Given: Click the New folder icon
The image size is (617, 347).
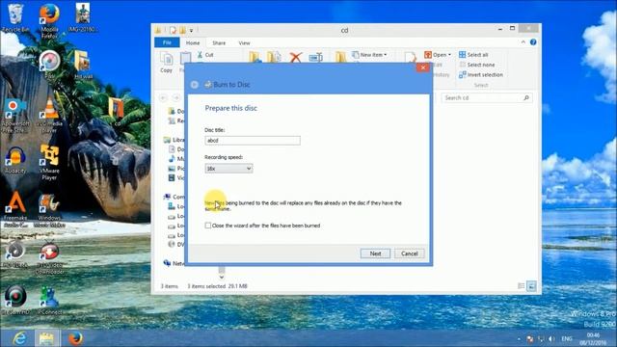Looking at the screenshot, I should [x=340, y=57].
